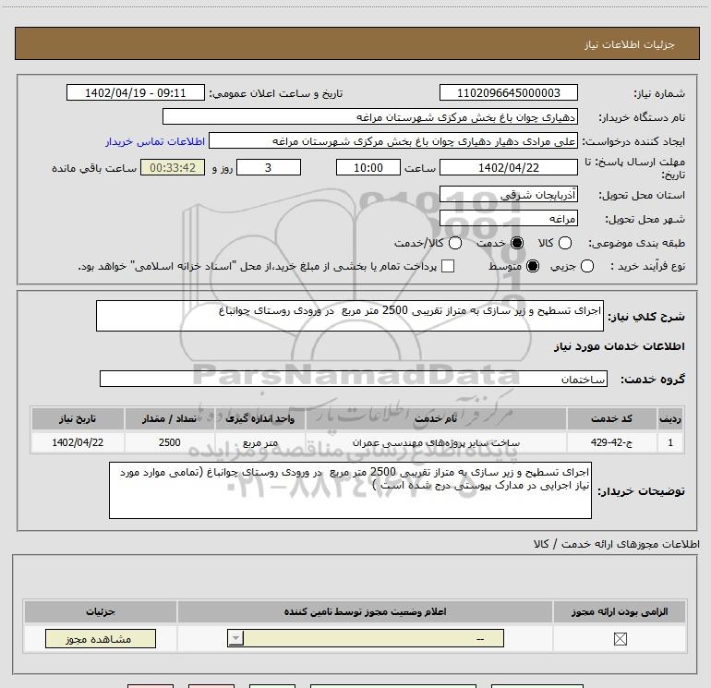The height and width of the screenshot is (688, 711).
Task: Choose the جزیی purchase type radio
Action: (586, 266)
